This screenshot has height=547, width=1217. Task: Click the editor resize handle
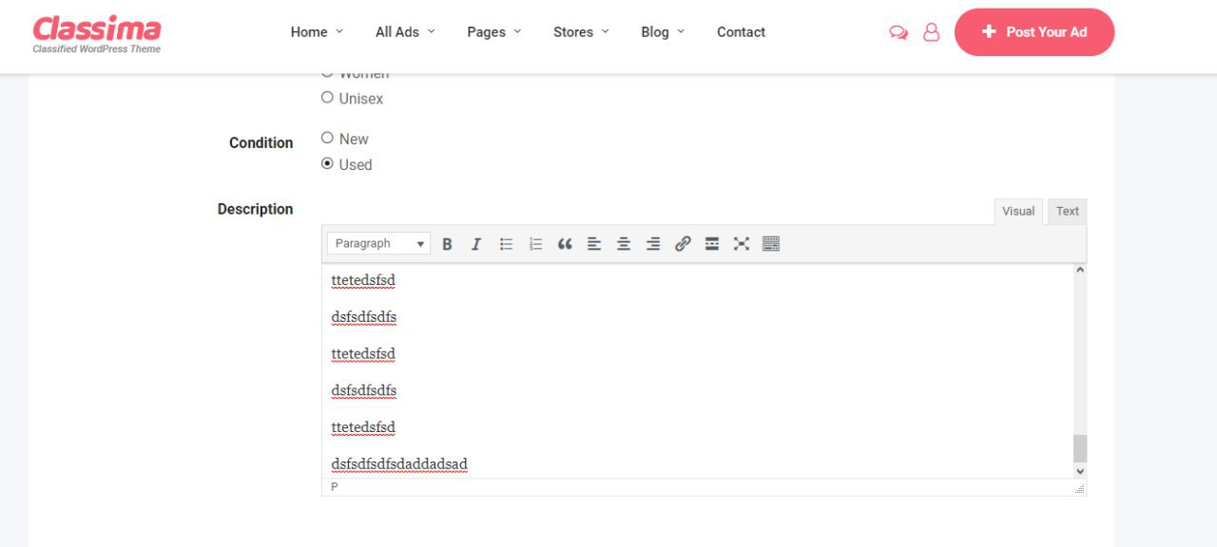(1079, 488)
